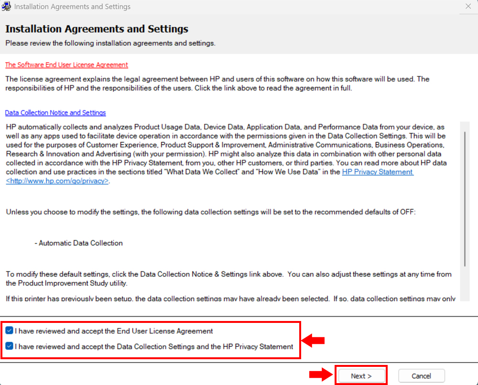
Task: Click the installer icon in the title bar
Action: click(x=7, y=7)
